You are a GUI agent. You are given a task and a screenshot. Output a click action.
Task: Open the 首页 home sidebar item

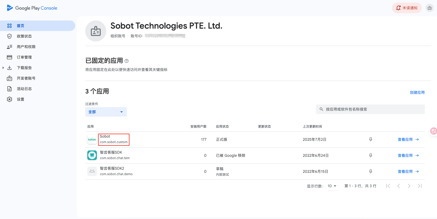point(38,26)
